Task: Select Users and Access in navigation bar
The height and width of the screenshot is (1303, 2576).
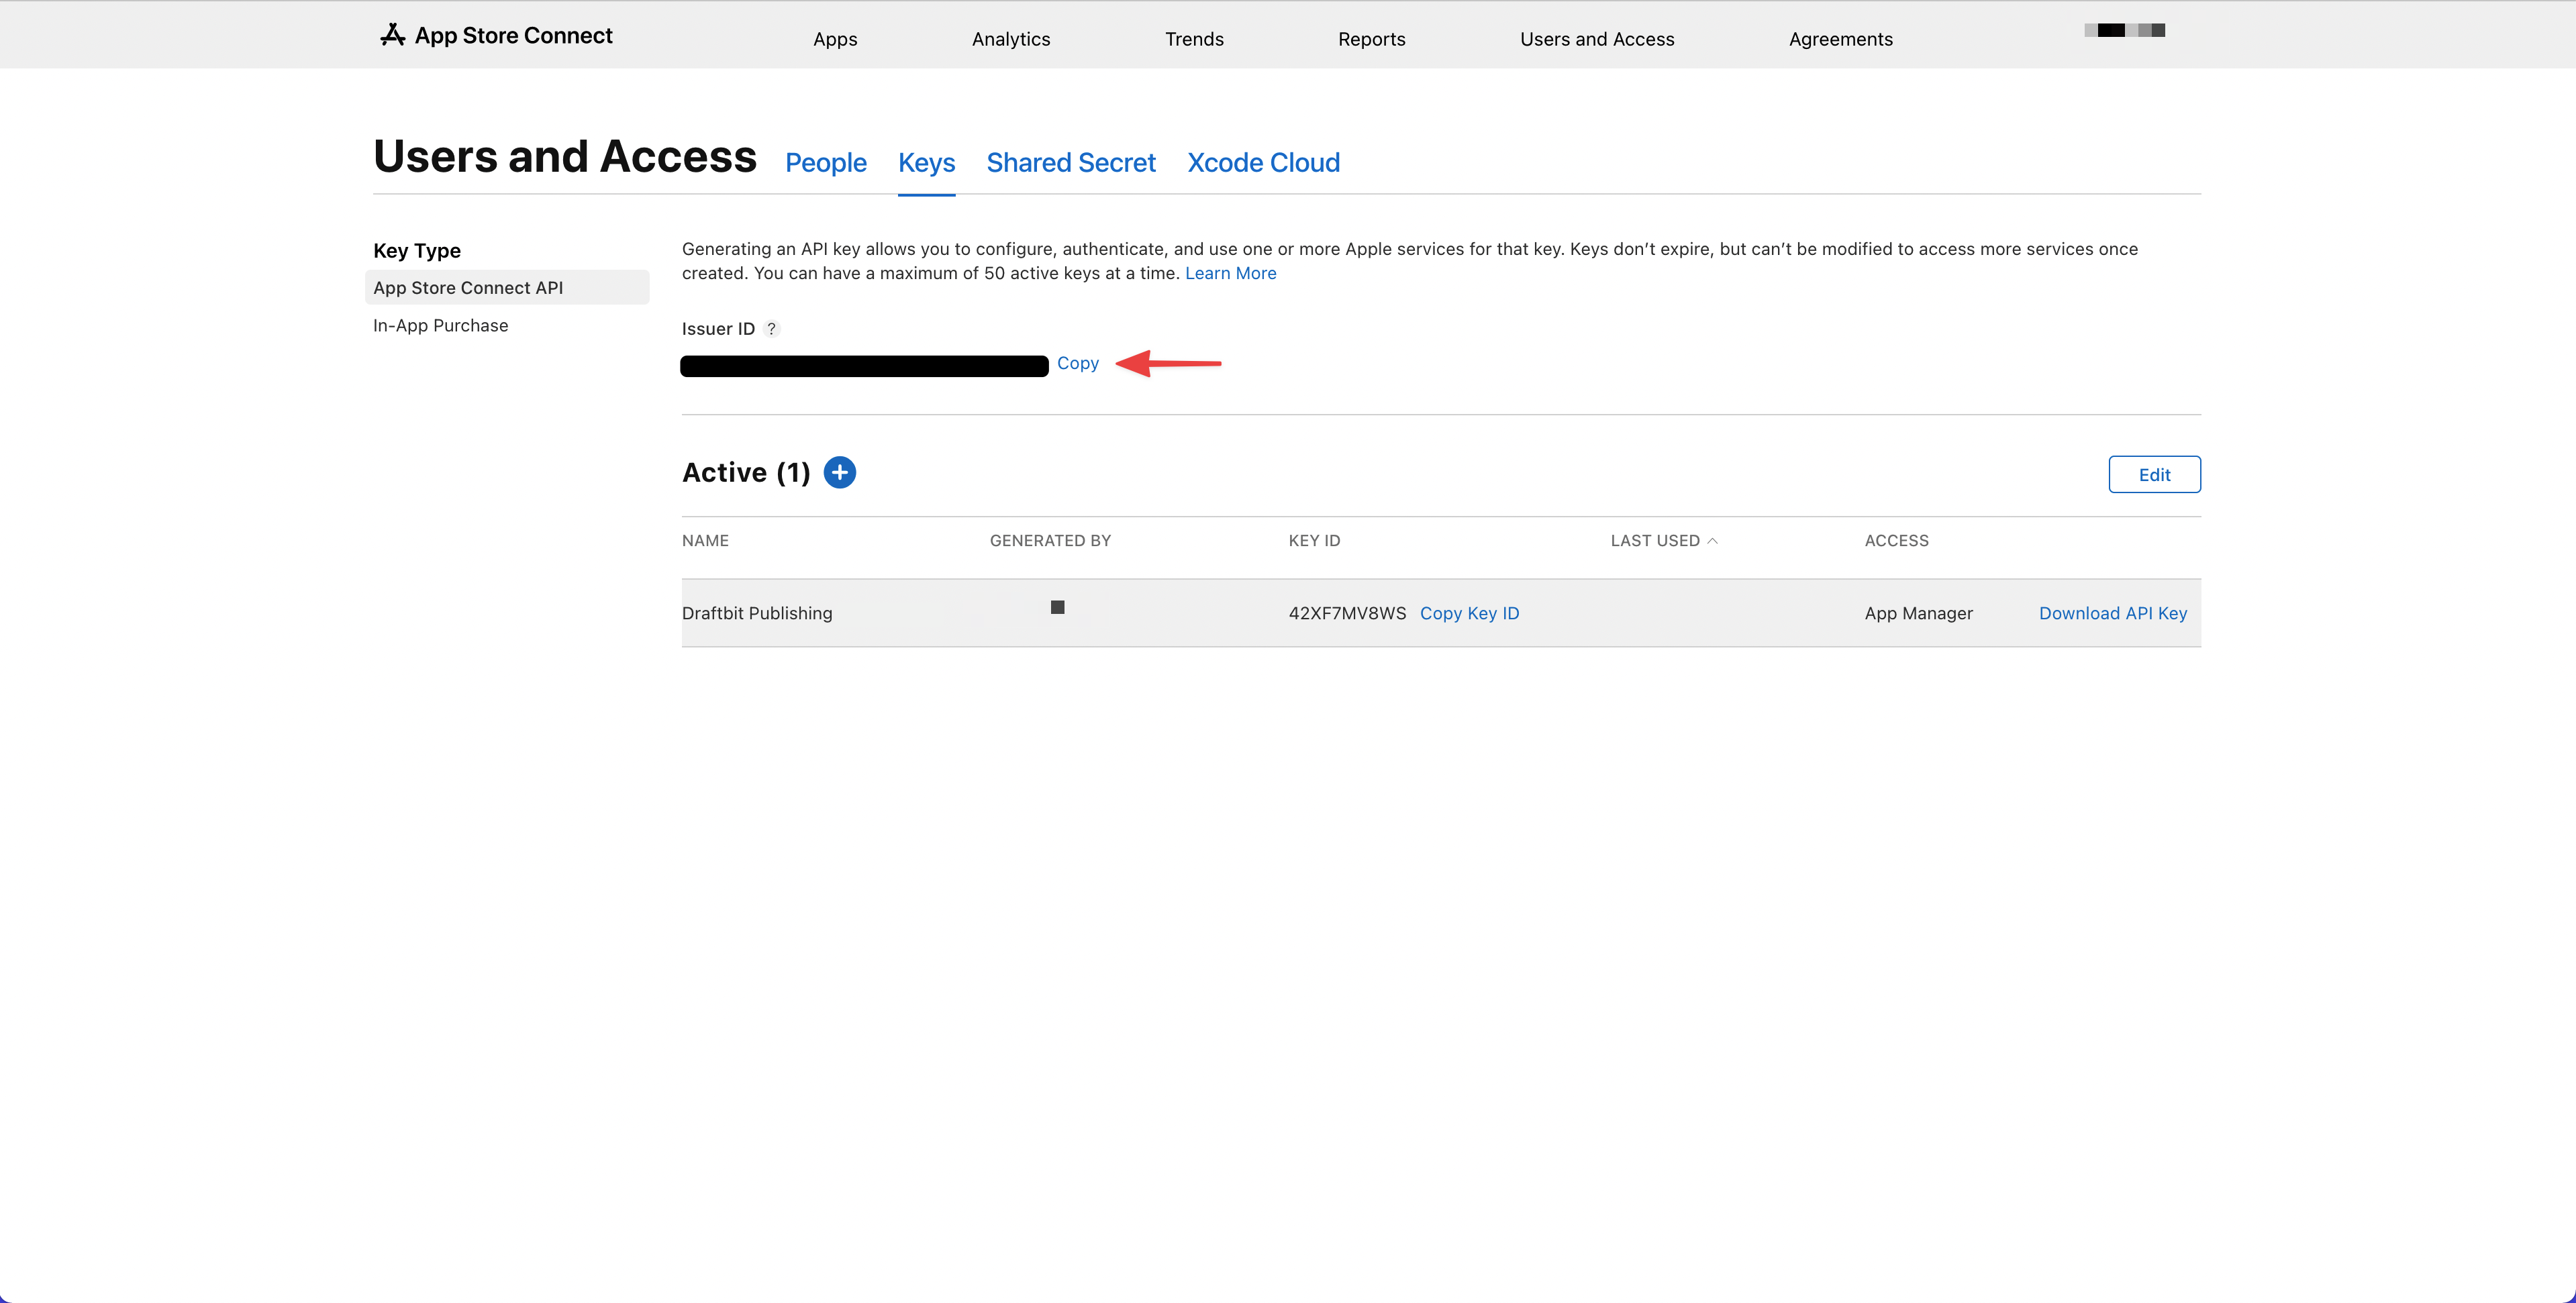Action: (1597, 39)
